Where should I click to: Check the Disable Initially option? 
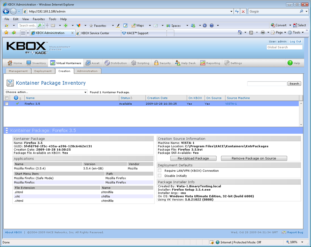[x=160, y=175]
